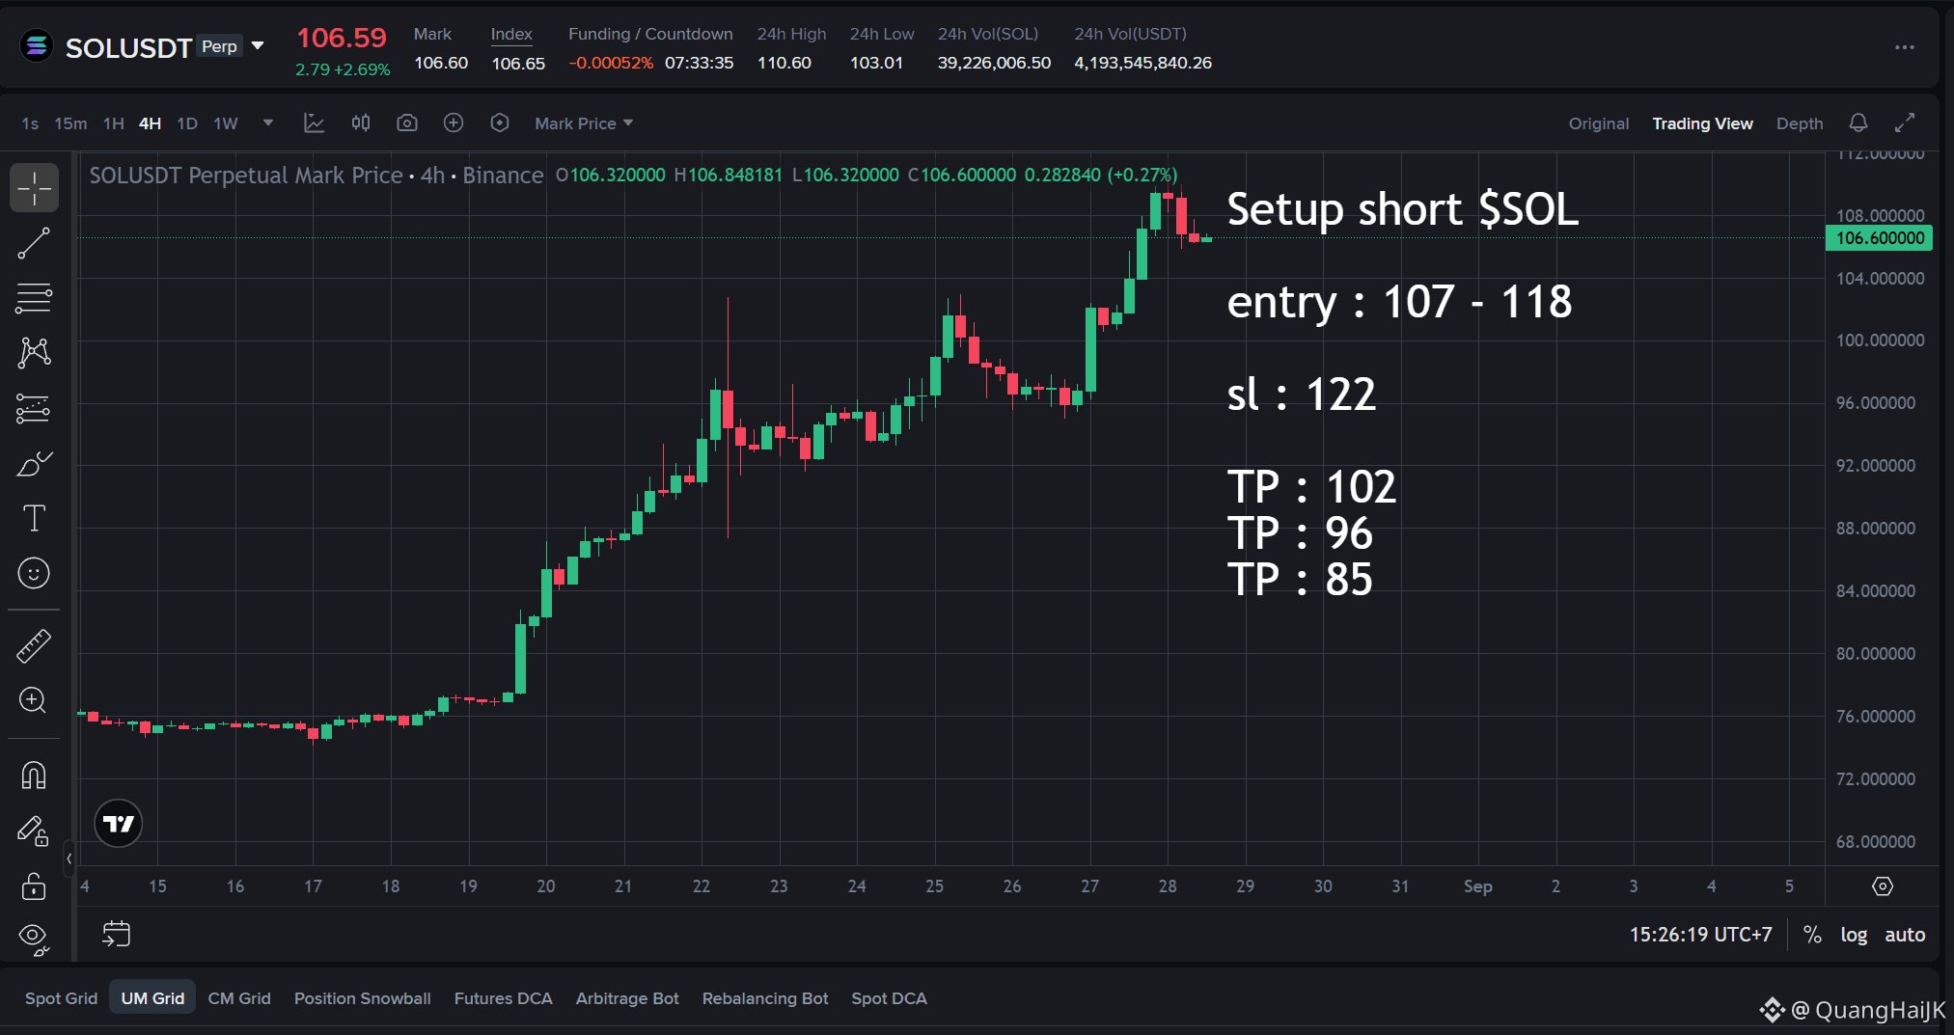The image size is (1954, 1035).
Task: Toggle magnet mode for drawings
Action: pyautogui.click(x=34, y=776)
